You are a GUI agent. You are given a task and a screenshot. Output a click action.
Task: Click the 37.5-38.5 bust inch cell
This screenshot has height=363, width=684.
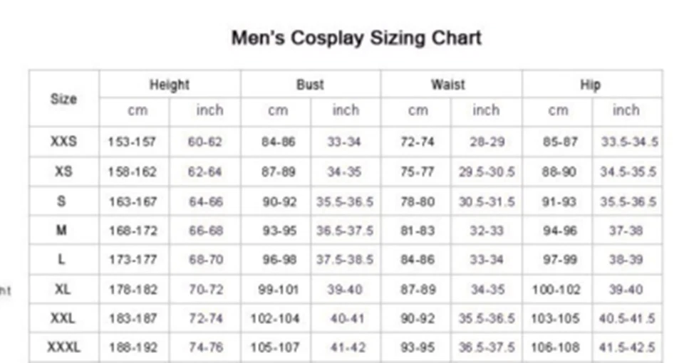(345, 260)
